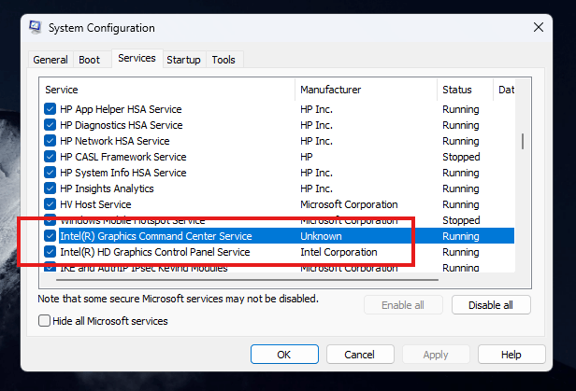The height and width of the screenshot is (391, 576).
Task: Click the horizontal scrollbar of services list
Action: pos(247,280)
